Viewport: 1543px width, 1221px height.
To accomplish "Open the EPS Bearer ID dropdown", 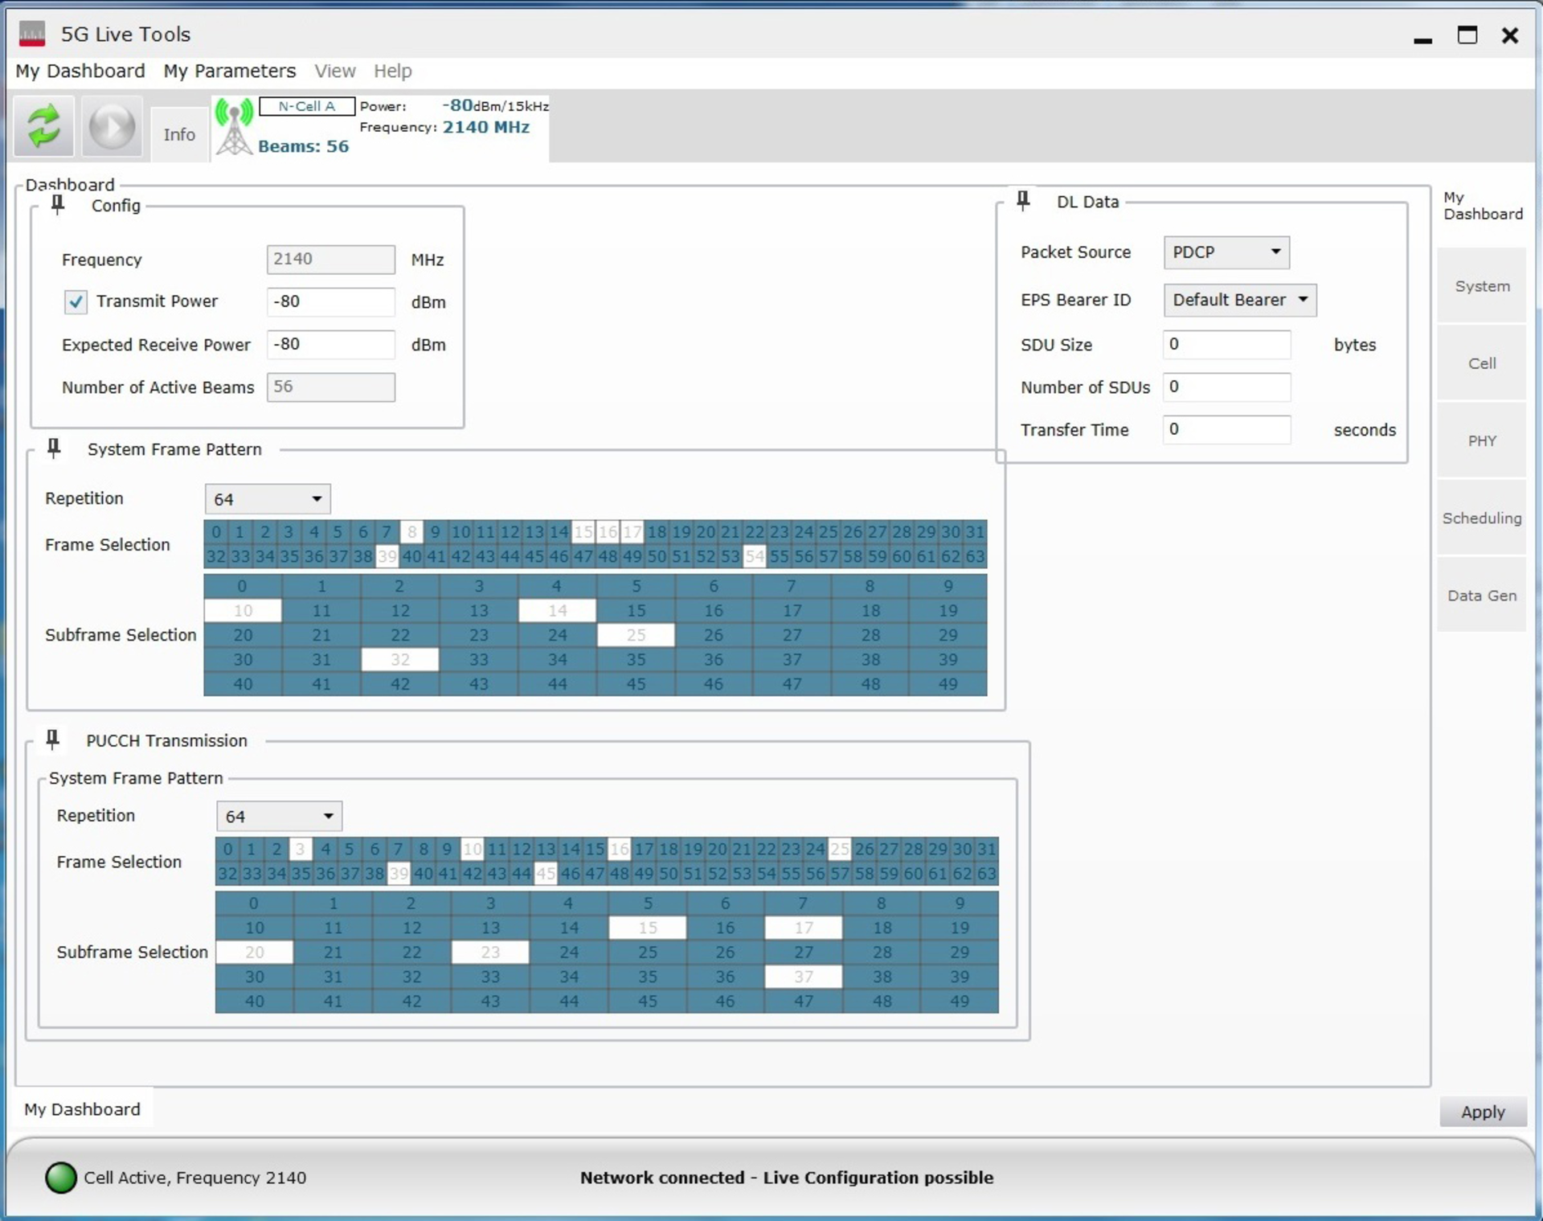I will (x=1239, y=300).
